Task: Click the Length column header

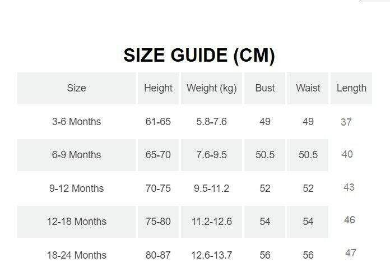Action: [x=351, y=88]
